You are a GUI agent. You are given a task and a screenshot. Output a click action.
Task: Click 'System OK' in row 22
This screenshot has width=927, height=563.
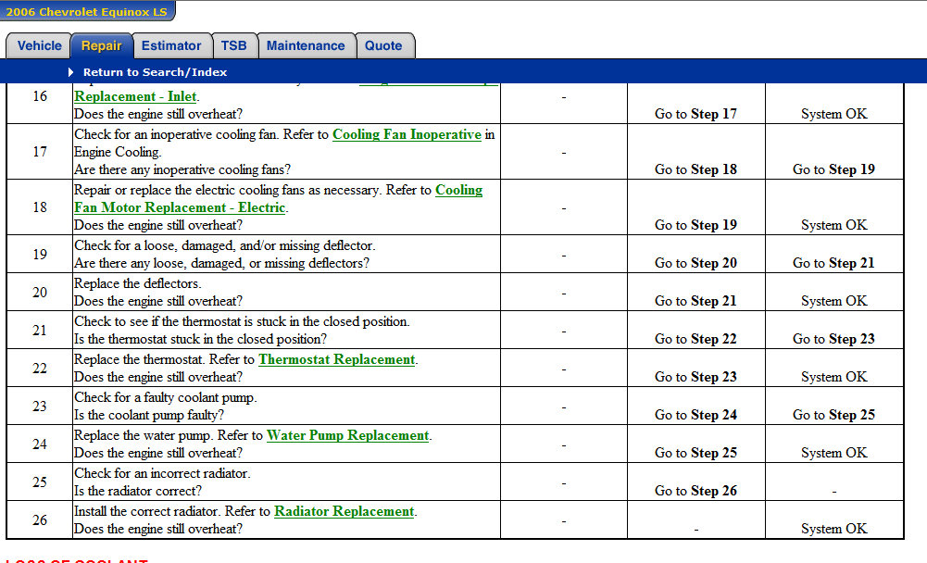(x=834, y=376)
